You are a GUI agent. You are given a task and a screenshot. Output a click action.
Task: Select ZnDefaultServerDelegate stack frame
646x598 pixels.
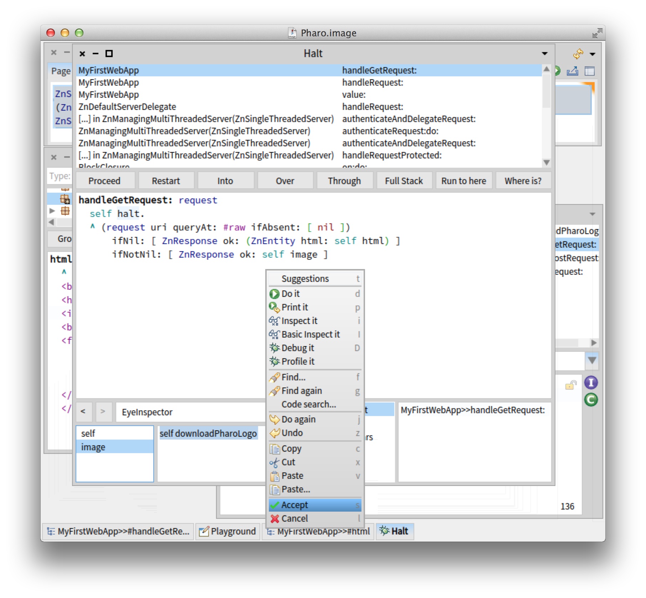pos(127,107)
